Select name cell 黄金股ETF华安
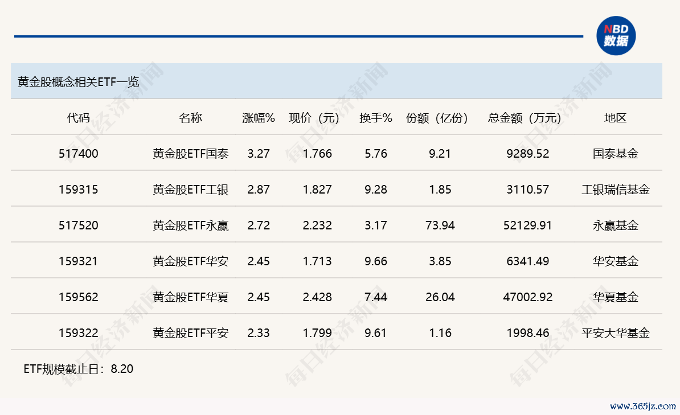Screen dimensions: 680x415 [190, 261]
